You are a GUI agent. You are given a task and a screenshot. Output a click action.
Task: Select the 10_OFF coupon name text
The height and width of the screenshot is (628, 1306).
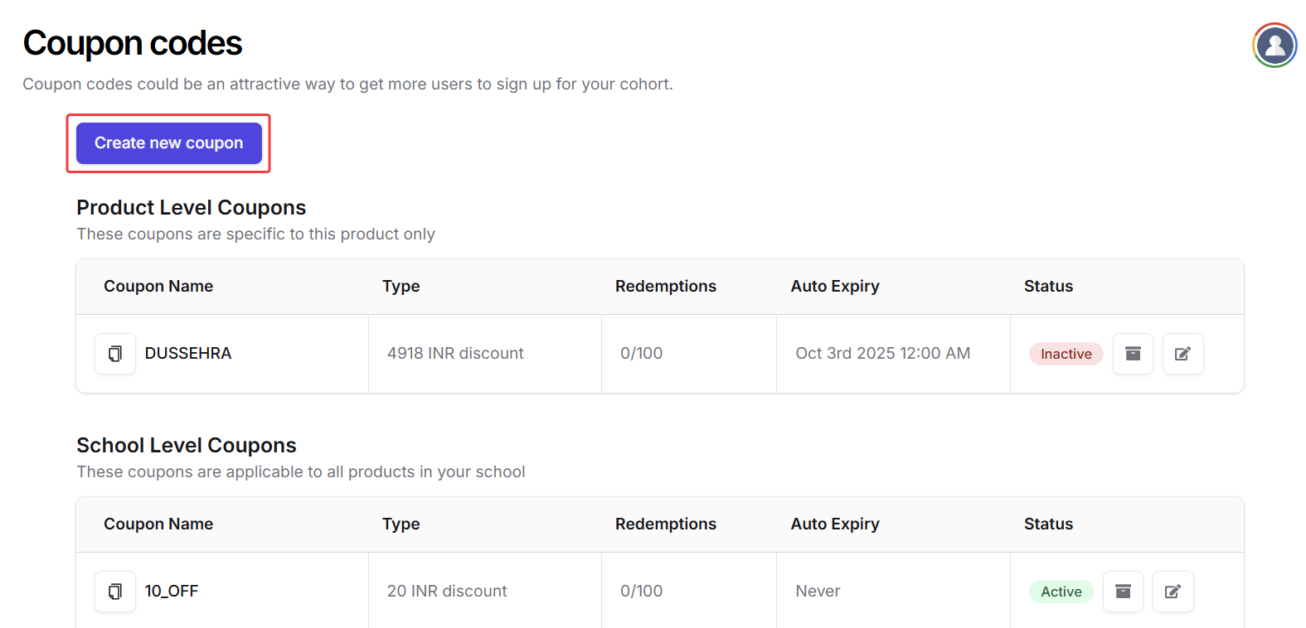tap(172, 592)
